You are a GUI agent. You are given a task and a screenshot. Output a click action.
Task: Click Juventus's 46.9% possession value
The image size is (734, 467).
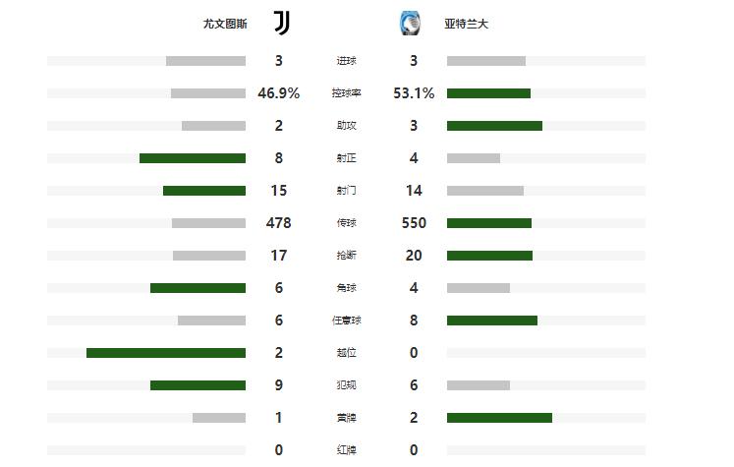pos(279,93)
